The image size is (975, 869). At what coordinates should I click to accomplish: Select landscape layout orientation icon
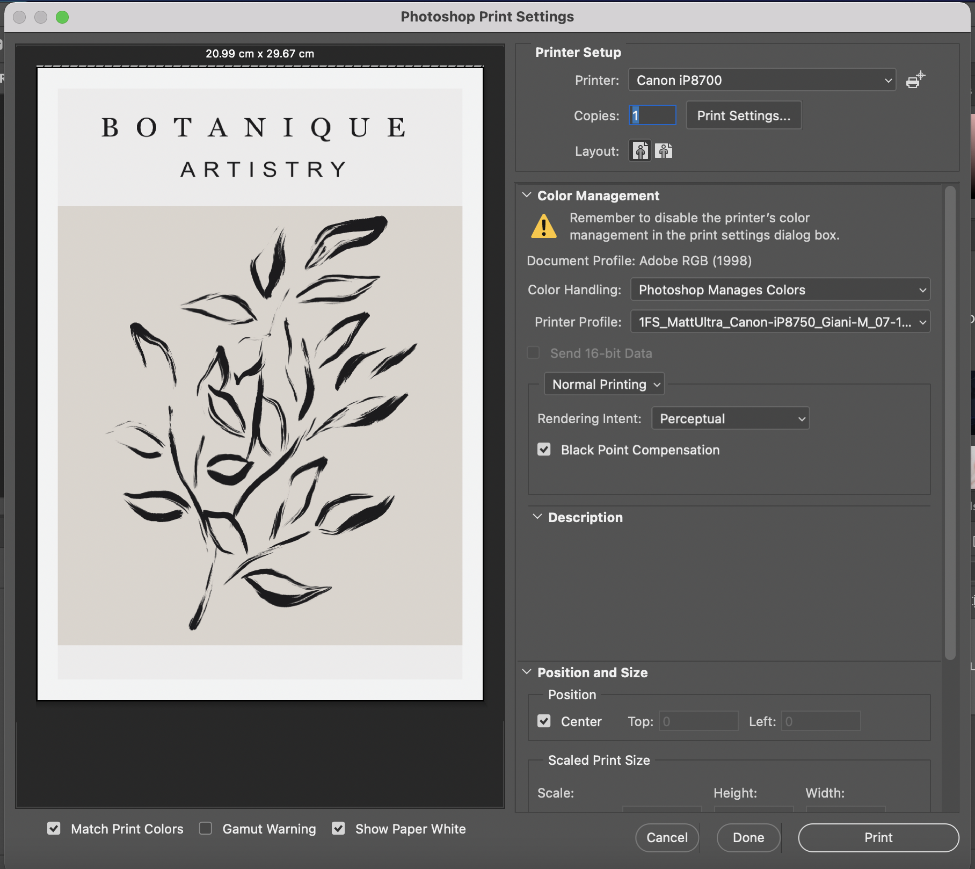point(664,151)
